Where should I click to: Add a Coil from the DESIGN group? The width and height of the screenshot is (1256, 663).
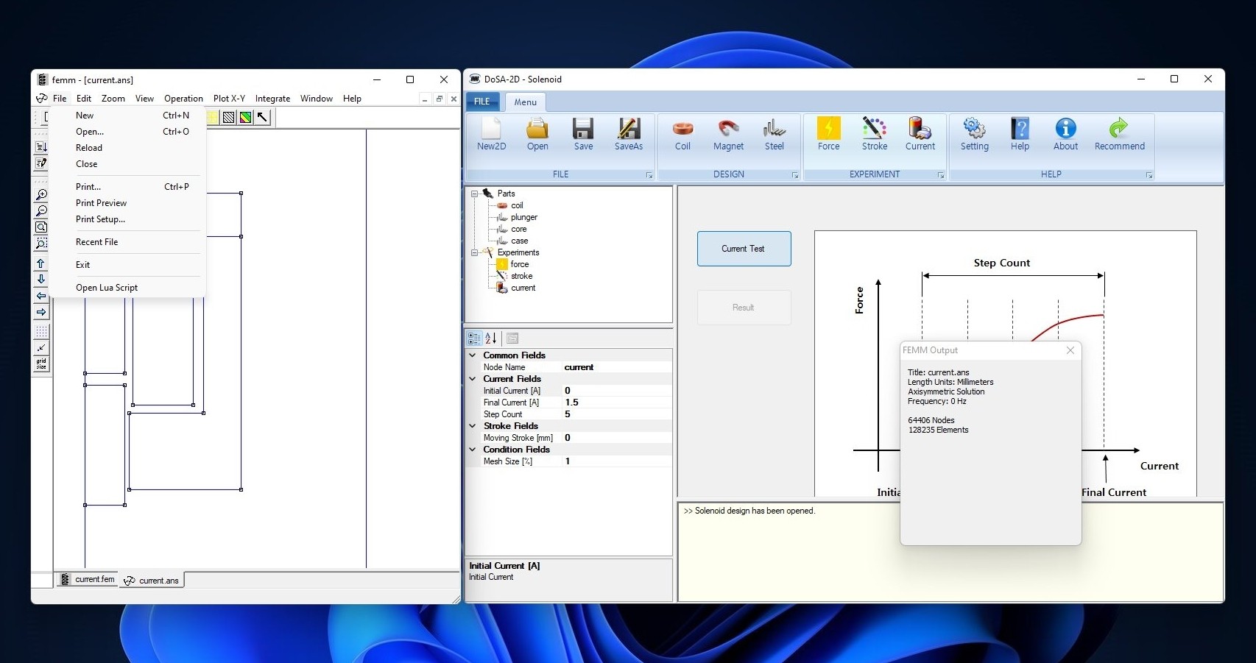(682, 134)
